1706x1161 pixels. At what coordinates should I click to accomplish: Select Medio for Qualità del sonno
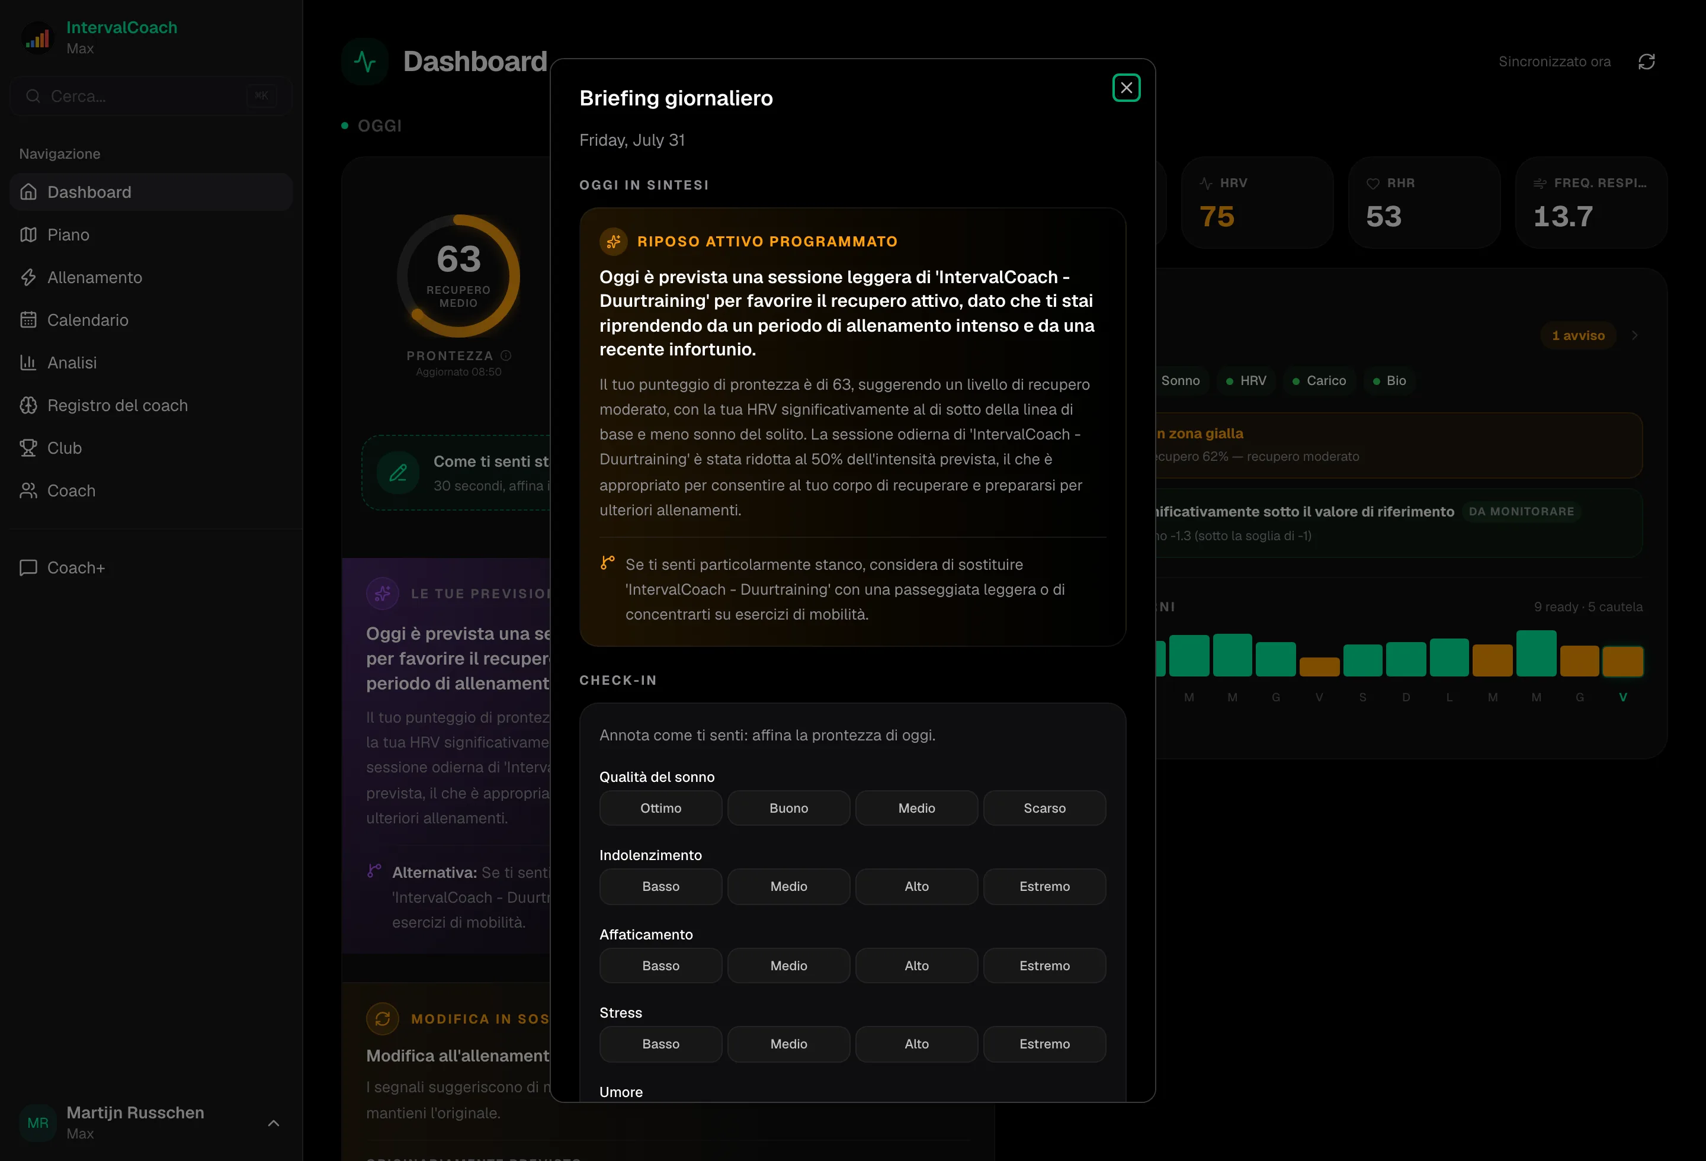tap(917, 808)
